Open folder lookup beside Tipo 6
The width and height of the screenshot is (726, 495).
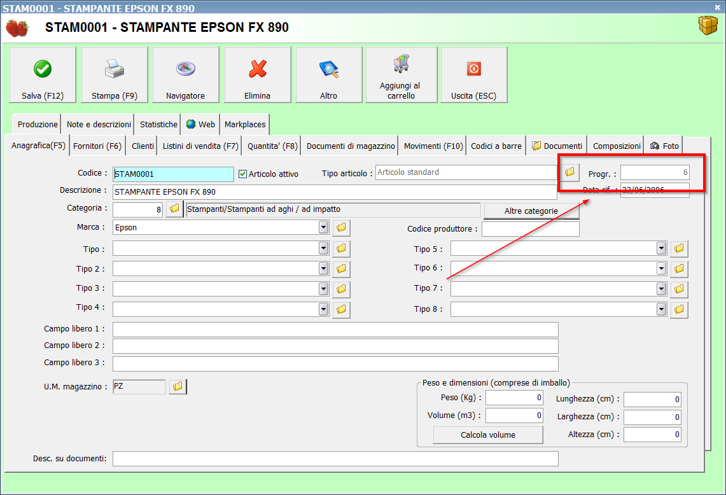point(680,268)
